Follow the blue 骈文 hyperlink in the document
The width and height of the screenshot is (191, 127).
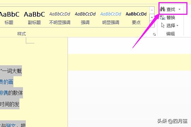(x=11, y=125)
